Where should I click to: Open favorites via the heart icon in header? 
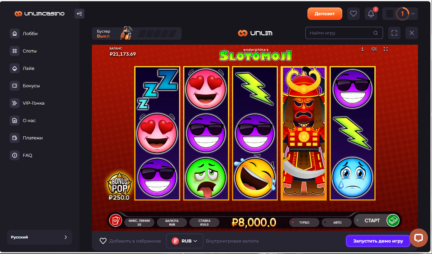pos(354,14)
